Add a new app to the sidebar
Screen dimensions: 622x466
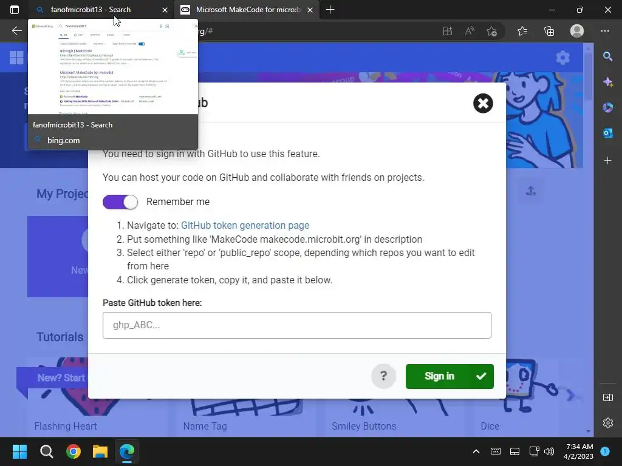click(x=607, y=160)
